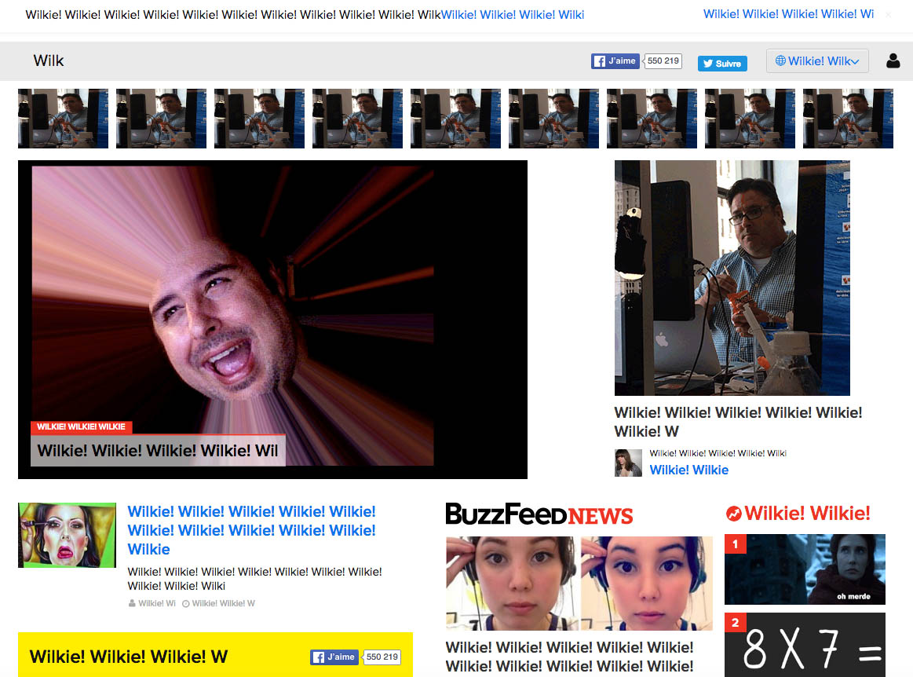This screenshot has width=913, height=677.
Task: Expand the language edition dropdown chevron
Action: [x=855, y=61]
